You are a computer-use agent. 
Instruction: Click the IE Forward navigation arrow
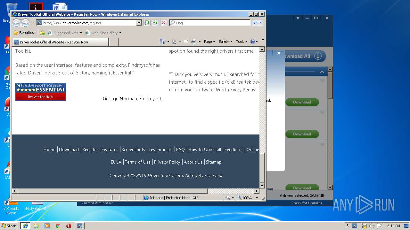(x=25, y=23)
